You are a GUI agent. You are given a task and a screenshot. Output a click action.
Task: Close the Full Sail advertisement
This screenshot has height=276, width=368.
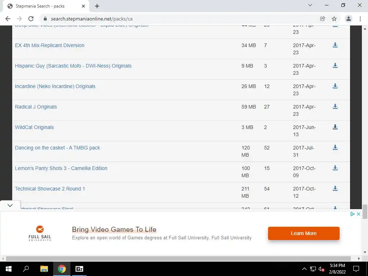tap(358, 214)
